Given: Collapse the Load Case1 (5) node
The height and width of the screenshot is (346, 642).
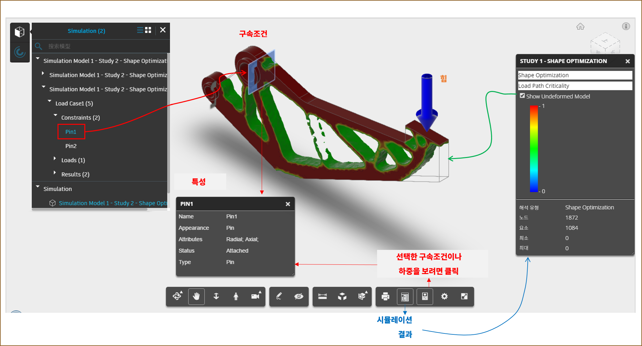Looking at the screenshot, I should coord(49,101).
